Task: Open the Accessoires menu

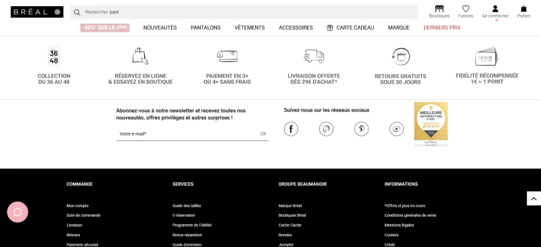Action: pos(296,28)
